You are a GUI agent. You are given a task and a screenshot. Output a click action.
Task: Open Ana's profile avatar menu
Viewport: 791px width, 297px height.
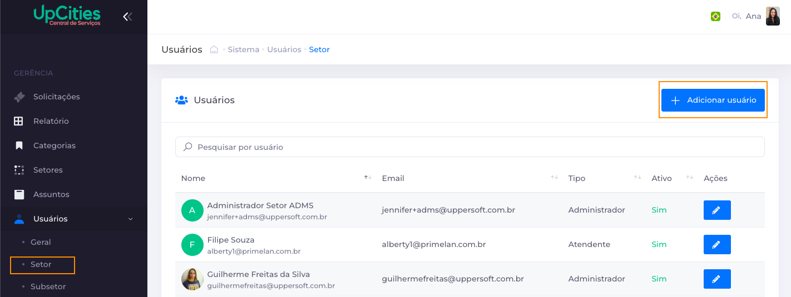point(773,16)
